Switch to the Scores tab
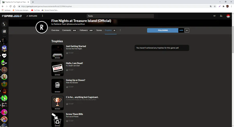This screenshot has height=127, width=234. pyautogui.click(x=99, y=30)
